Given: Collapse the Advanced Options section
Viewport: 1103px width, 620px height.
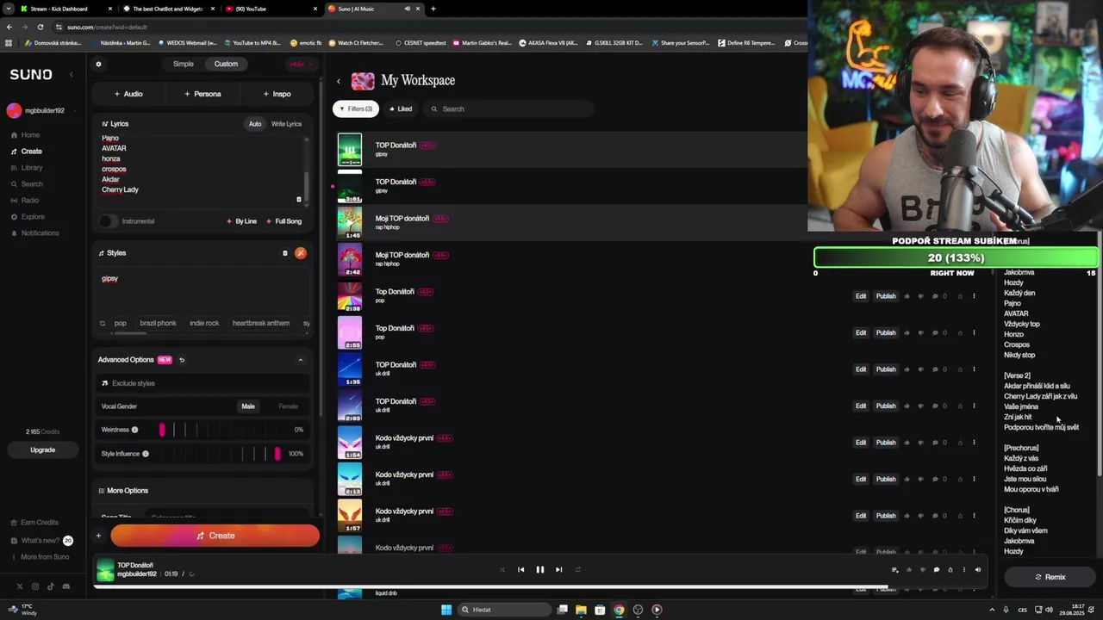Looking at the screenshot, I should click(x=301, y=360).
